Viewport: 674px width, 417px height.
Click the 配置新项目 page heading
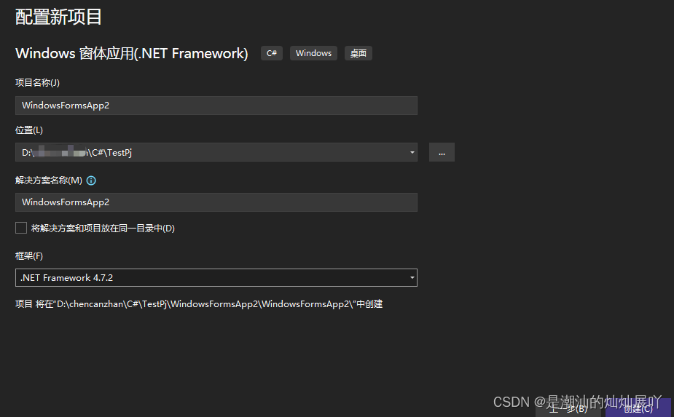tap(59, 17)
